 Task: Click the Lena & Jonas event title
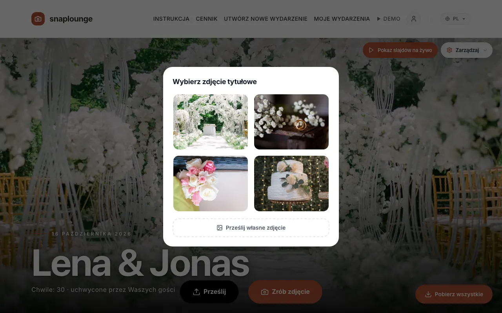(x=140, y=263)
